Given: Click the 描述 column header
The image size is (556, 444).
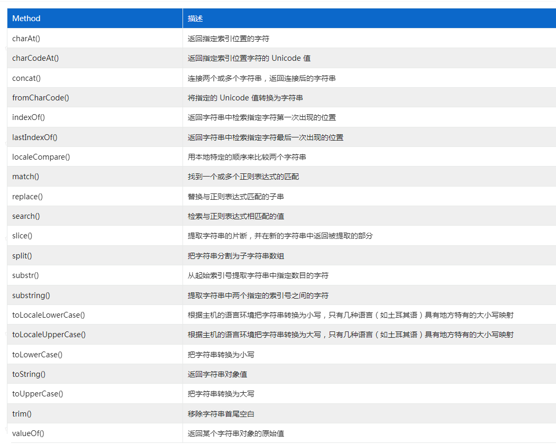Looking at the screenshot, I should click(195, 18).
